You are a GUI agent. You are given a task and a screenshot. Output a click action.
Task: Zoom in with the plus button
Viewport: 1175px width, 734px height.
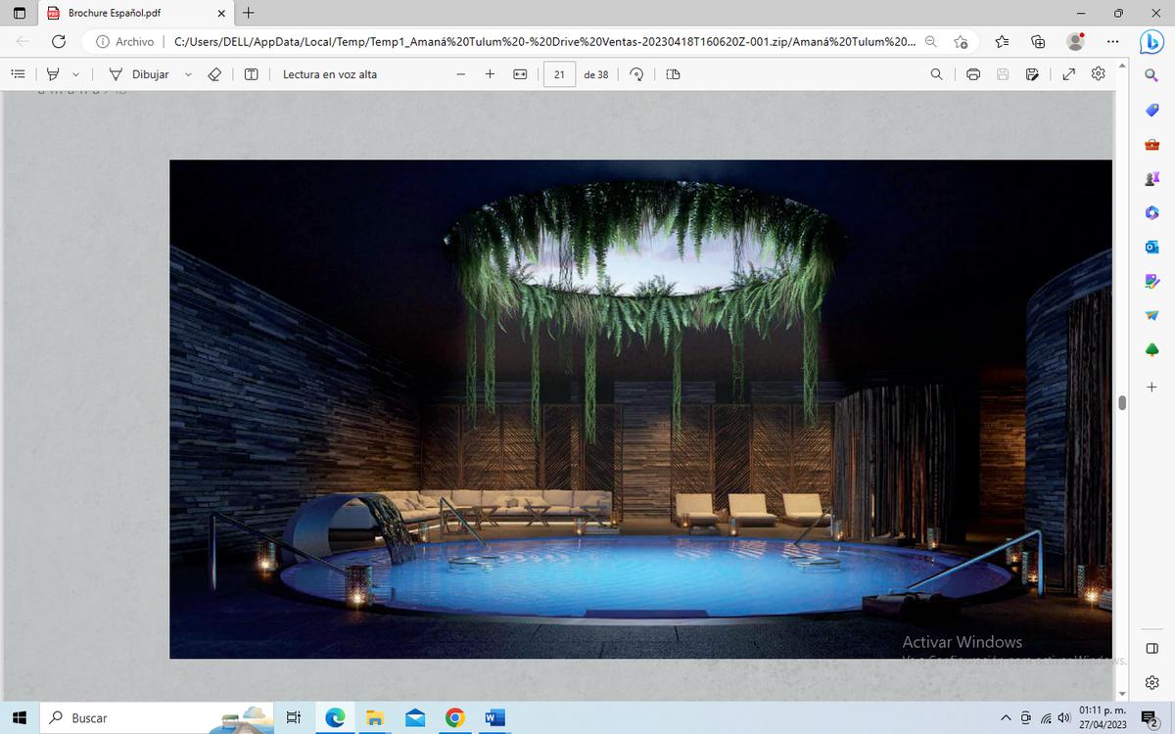(490, 74)
